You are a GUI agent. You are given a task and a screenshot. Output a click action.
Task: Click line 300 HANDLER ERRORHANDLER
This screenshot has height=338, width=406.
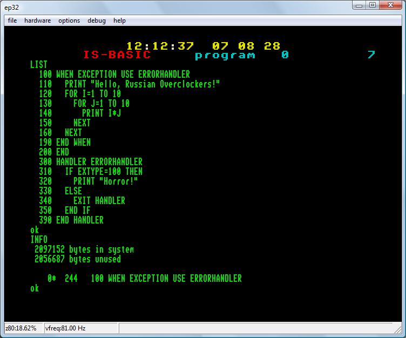point(91,162)
